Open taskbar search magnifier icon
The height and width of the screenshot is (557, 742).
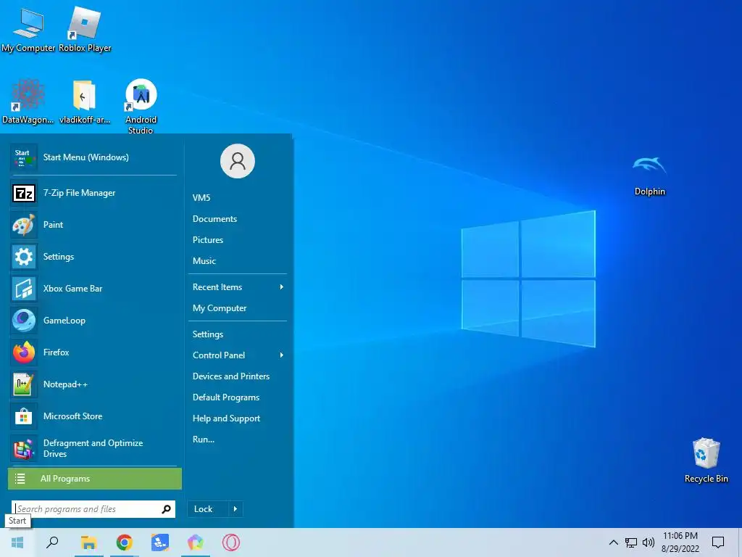pyautogui.click(x=52, y=542)
